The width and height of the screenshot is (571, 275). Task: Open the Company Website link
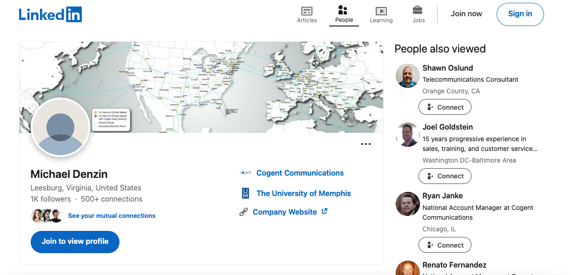click(285, 212)
